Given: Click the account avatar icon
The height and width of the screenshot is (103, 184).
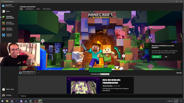Looking at the screenshot, I should coord(3,6).
